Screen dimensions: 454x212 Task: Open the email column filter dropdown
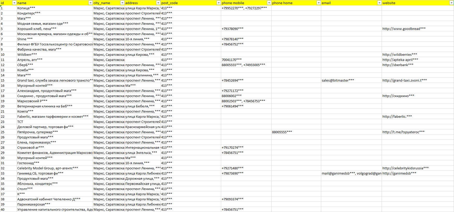(379, 3)
